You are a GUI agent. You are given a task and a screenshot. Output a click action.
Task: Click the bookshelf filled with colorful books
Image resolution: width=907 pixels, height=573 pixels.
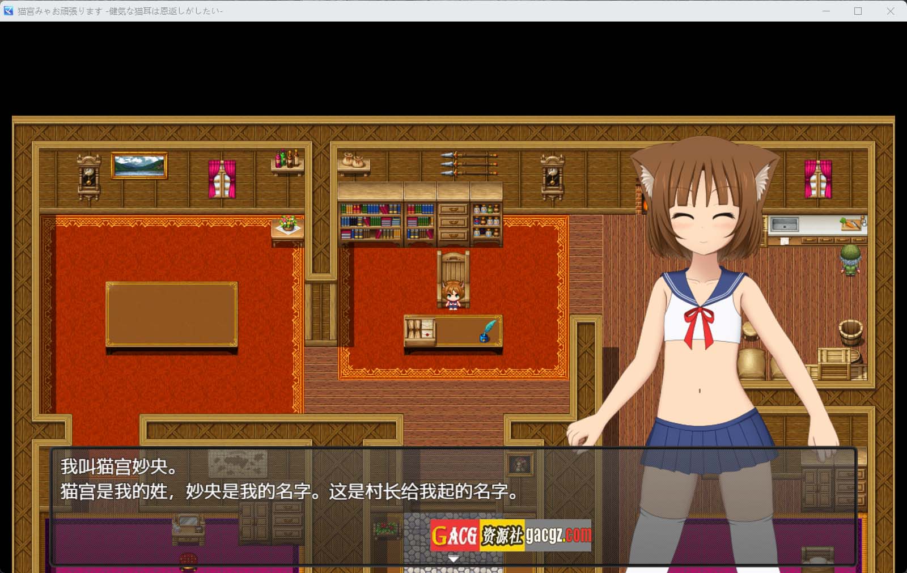coord(370,221)
